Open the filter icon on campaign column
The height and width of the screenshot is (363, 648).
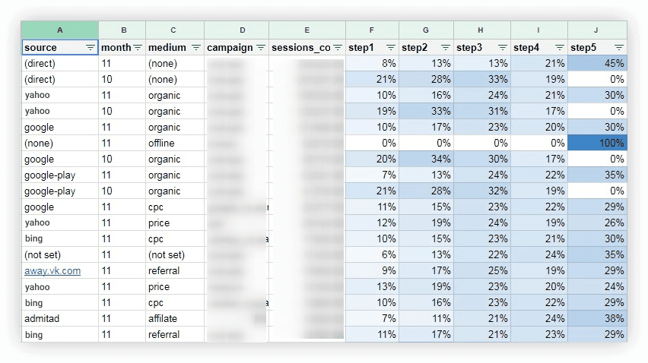click(261, 48)
